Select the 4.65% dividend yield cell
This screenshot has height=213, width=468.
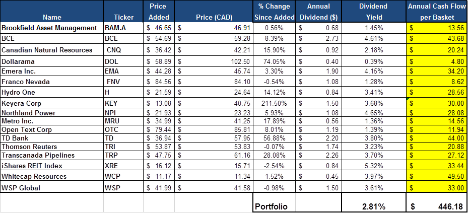tap(374, 113)
